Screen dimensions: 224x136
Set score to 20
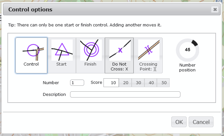125,83
